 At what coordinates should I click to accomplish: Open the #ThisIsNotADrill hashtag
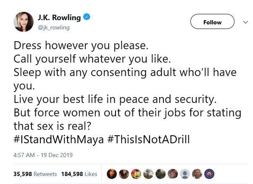pos(149,139)
